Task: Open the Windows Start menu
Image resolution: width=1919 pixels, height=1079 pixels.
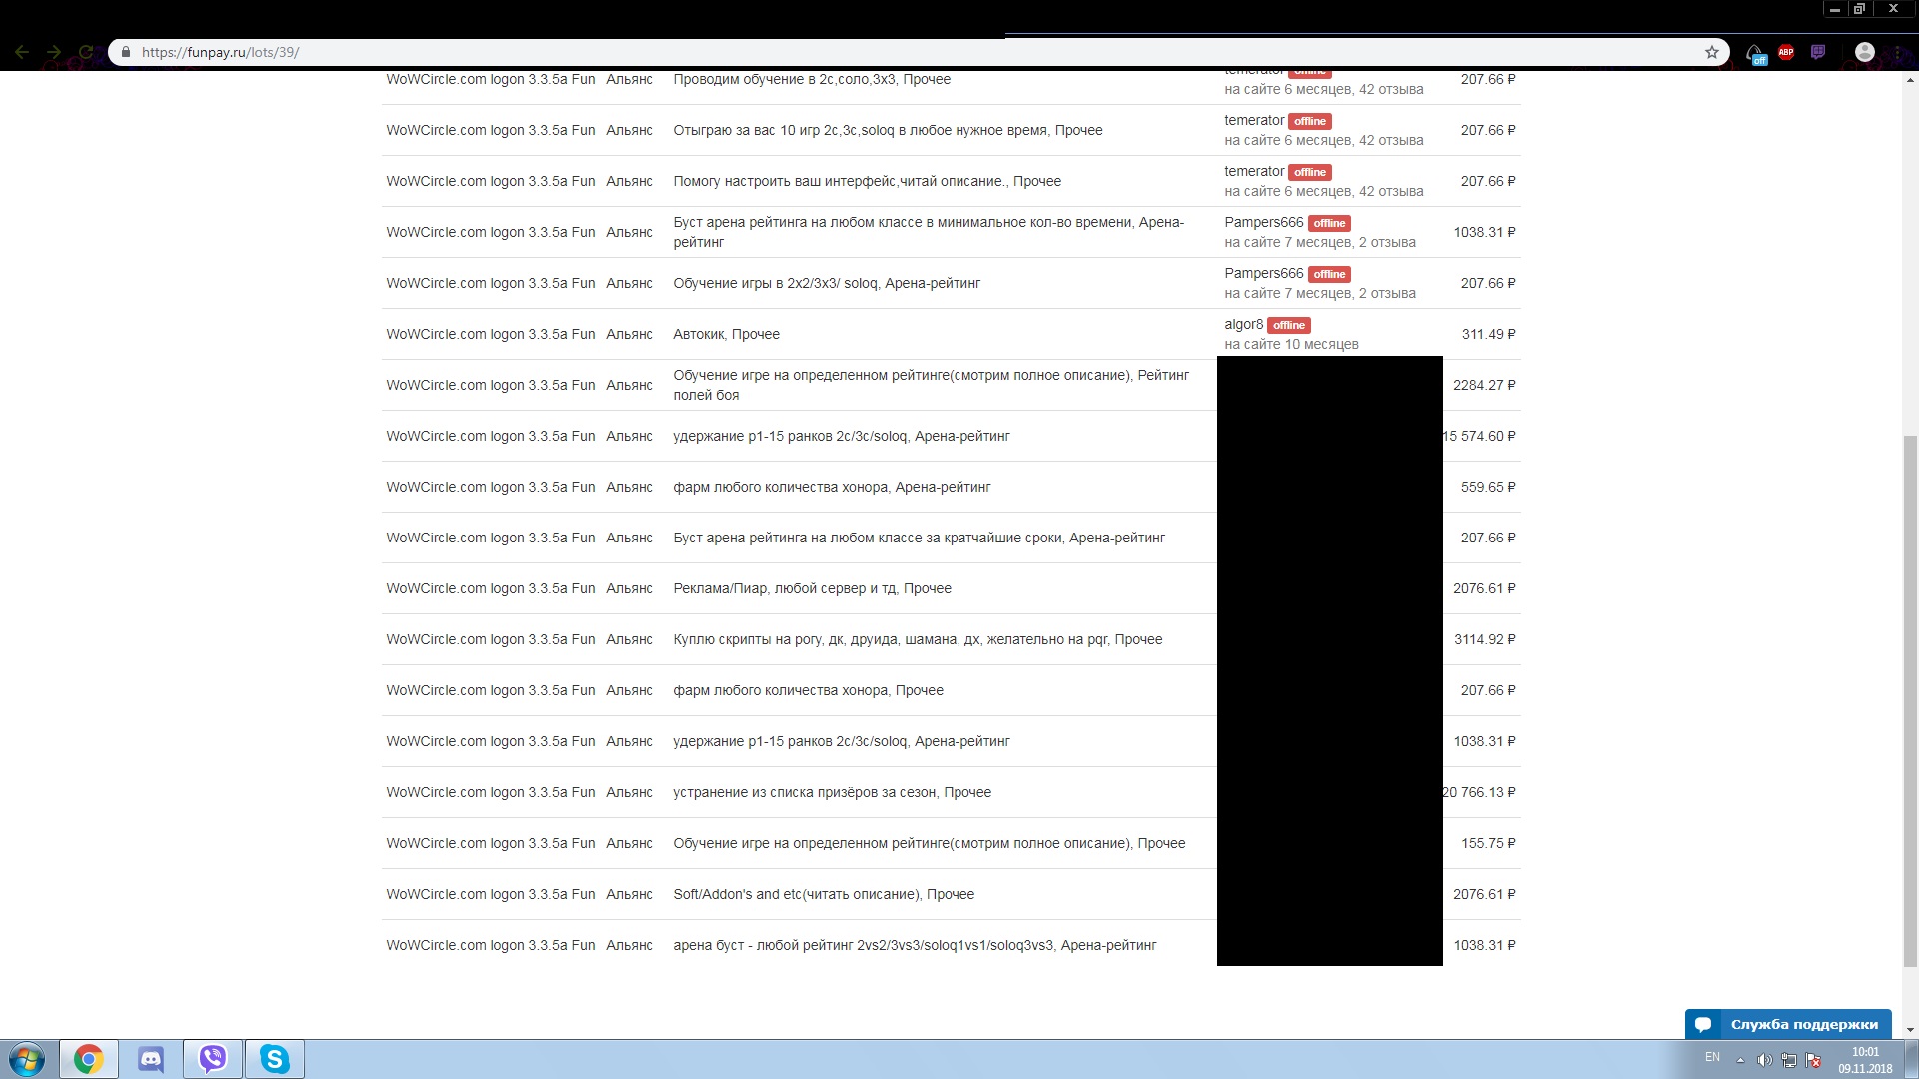Action: [27, 1059]
